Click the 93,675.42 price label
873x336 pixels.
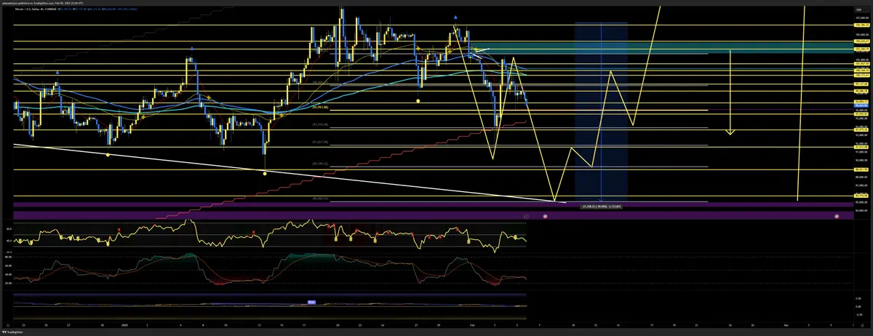pyautogui.click(x=862, y=129)
